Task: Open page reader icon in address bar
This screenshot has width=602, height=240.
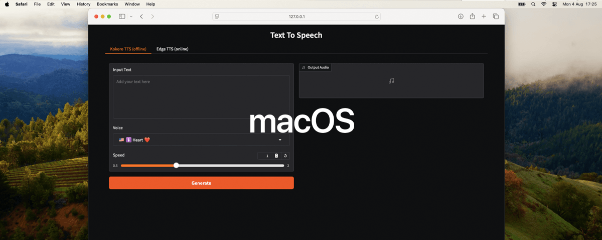Action: (217, 16)
